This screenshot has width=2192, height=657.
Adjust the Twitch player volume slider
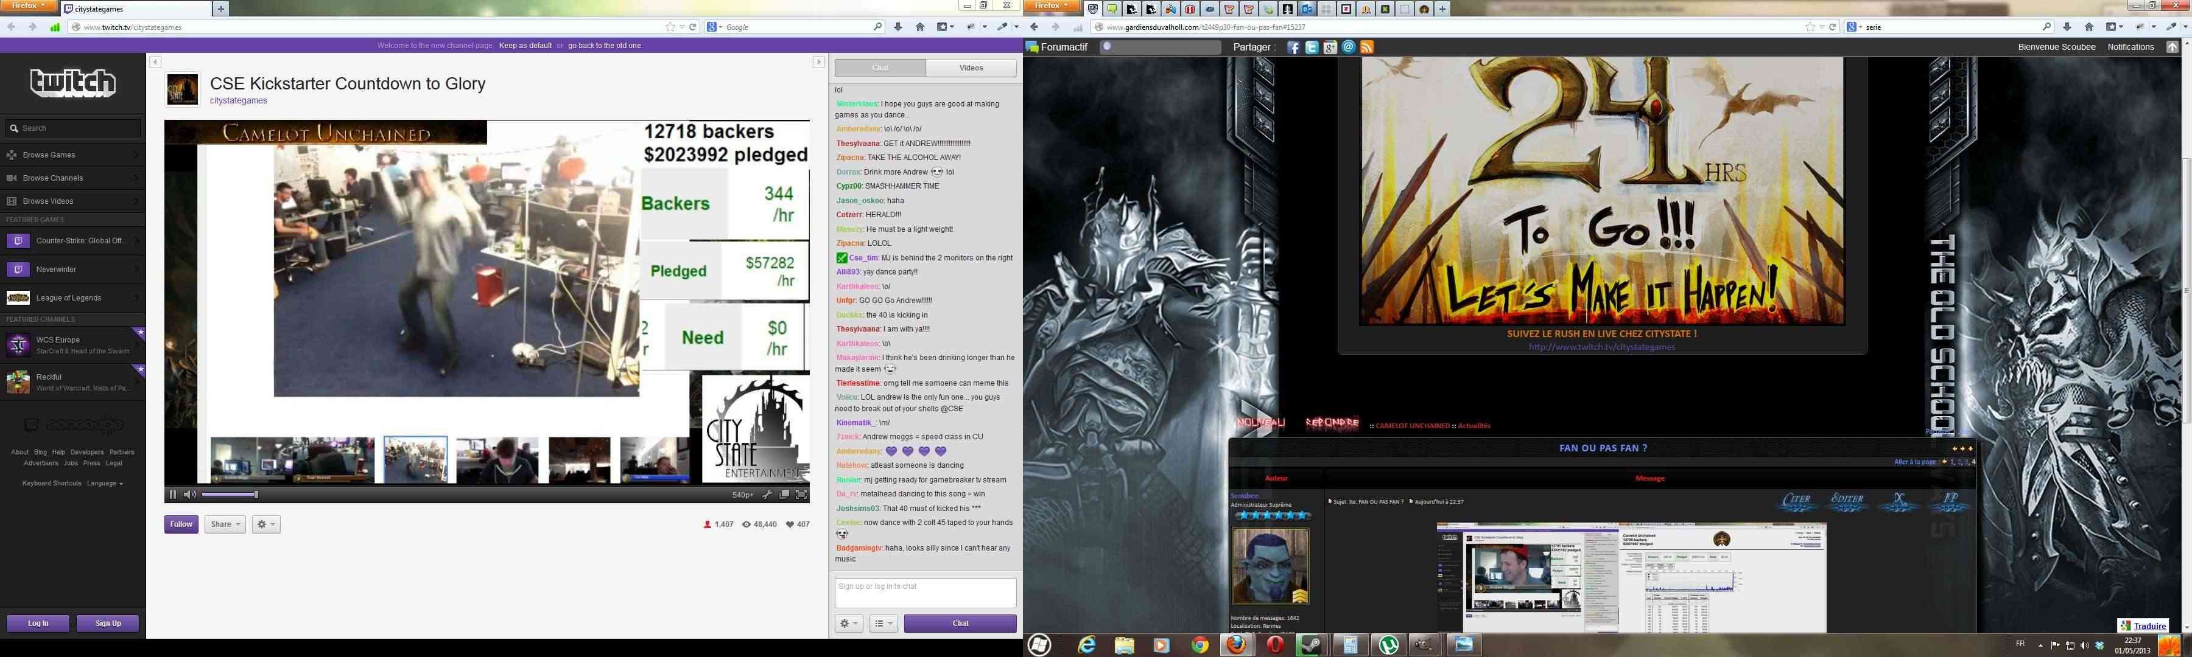tap(230, 495)
